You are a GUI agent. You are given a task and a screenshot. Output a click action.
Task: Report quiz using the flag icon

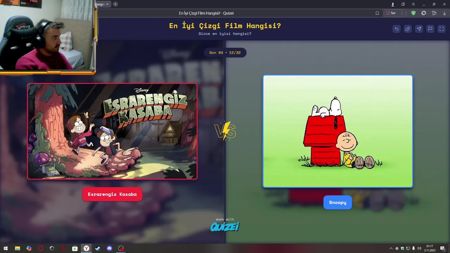click(x=430, y=29)
